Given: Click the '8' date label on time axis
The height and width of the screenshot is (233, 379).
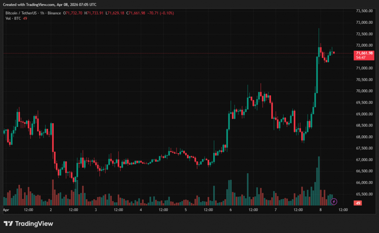Looking at the screenshot, I should [321, 210].
